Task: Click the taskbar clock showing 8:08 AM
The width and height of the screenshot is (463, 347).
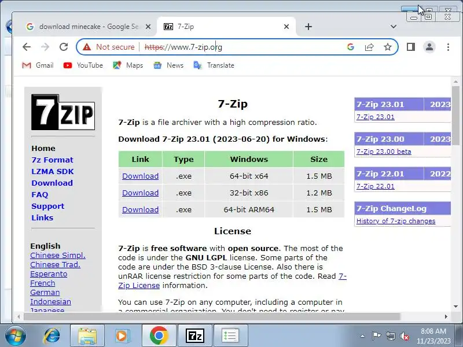Action: click(433, 336)
